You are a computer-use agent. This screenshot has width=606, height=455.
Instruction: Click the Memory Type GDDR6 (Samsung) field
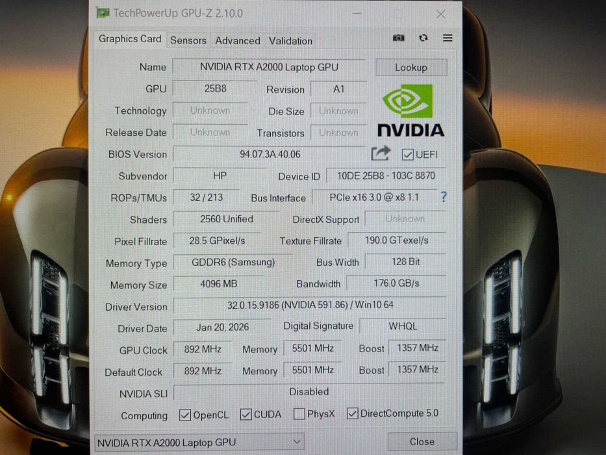coord(233,263)
